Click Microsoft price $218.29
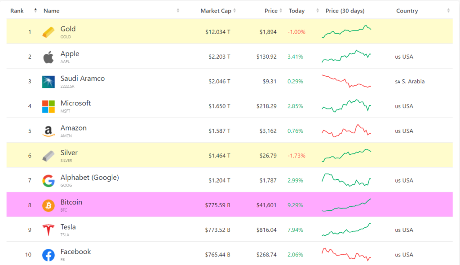460x265 pixels. pos(266,106)
